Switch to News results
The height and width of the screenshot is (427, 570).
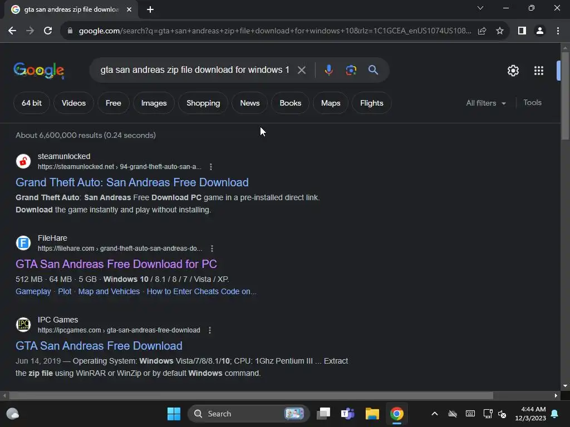(250, 103)
